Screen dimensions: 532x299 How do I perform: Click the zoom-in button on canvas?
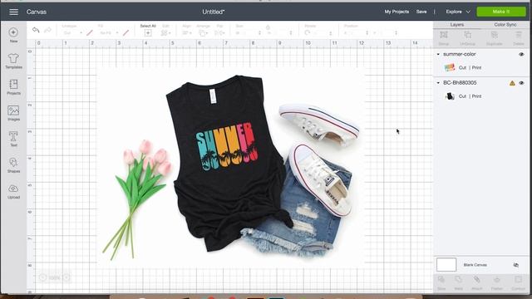tap(66, 277)
